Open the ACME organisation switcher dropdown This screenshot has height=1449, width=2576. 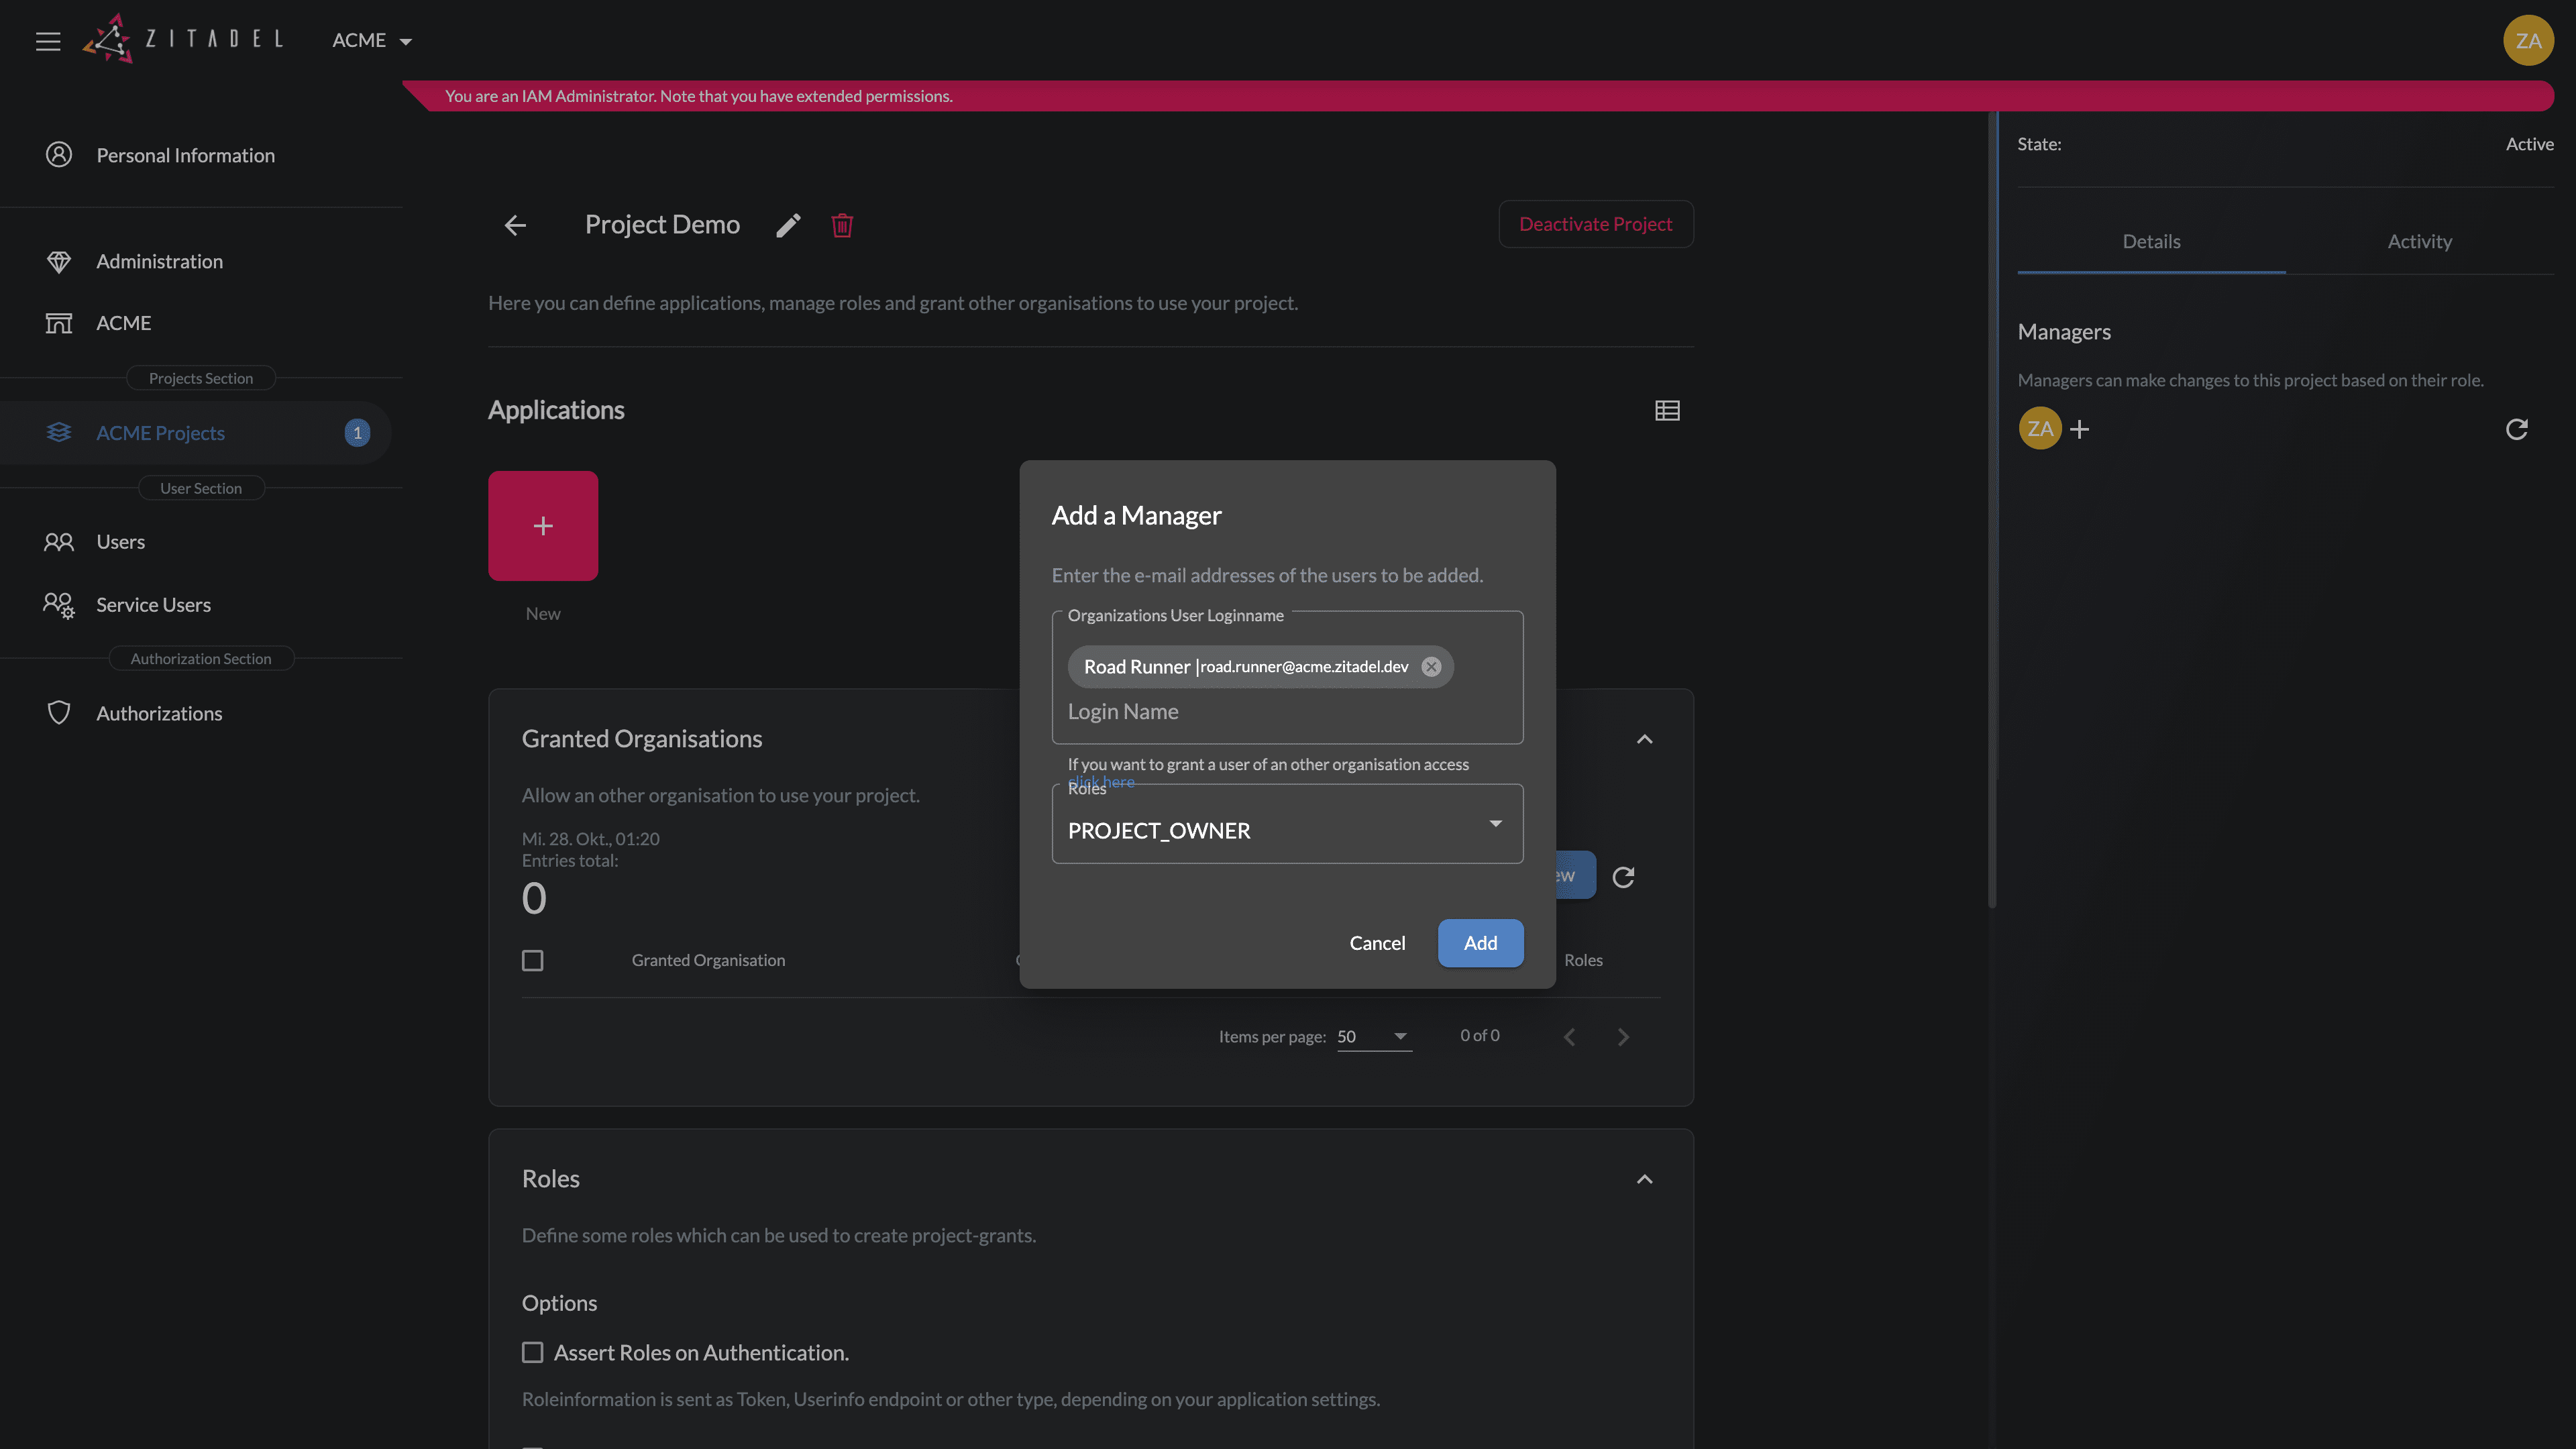(x=372, y=41)
